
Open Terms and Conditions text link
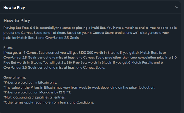(76, 102)
